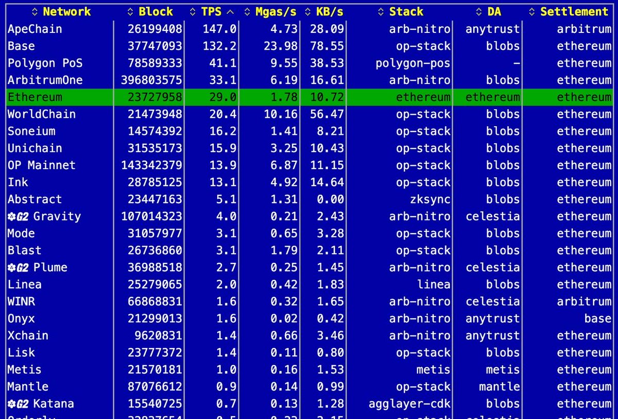
Task: Select the Mode network name
Action: click(x=21, y=233)
